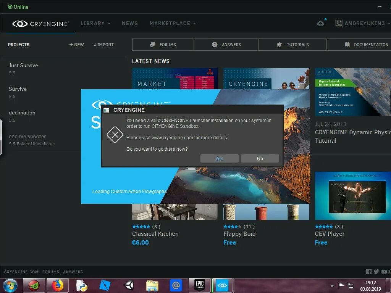Open CRYENGINE.COM footer link
The height and width of the screenshot is (293, 391).
(21, 272)
